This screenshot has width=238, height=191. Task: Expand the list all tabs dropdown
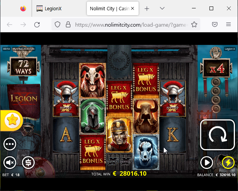(x=162, y=8)
